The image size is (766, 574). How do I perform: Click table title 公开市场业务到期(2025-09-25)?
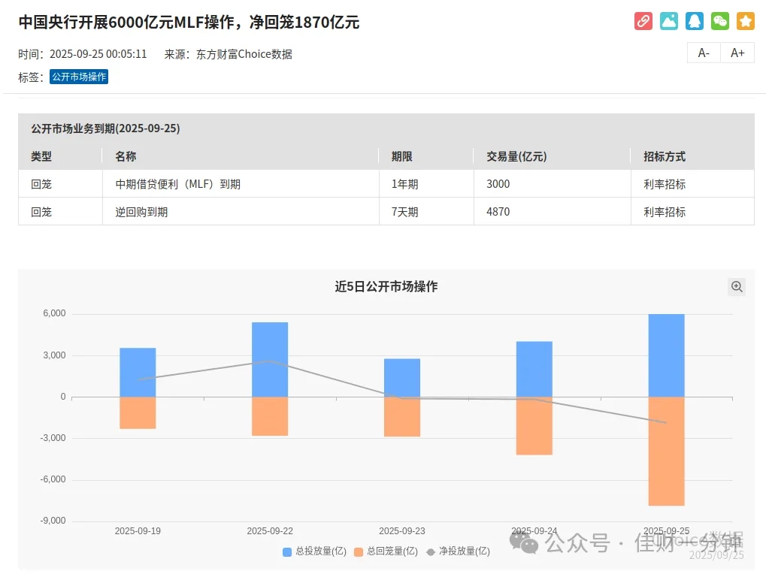(x=105, y=128)
